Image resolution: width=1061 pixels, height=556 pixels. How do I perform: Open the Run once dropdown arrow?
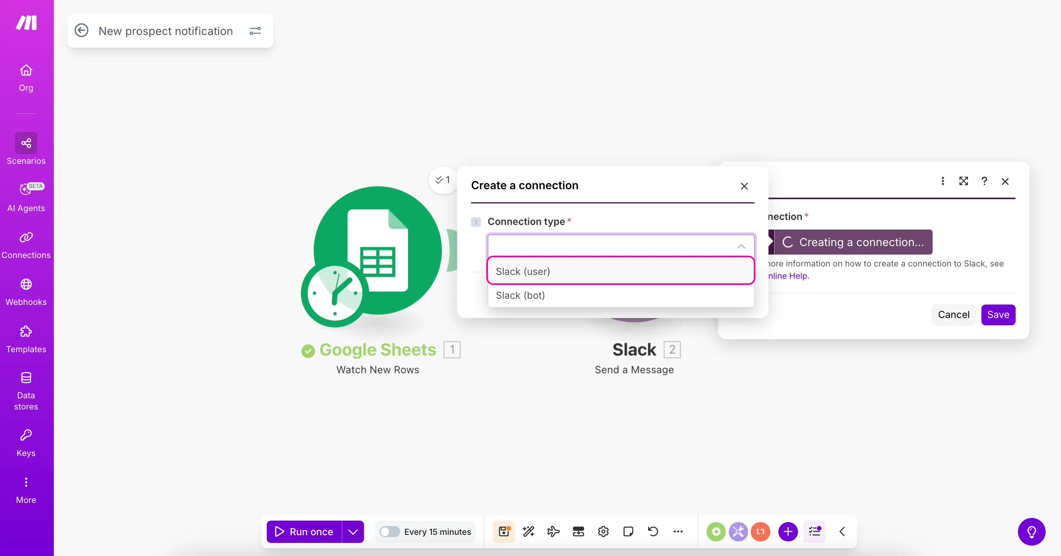[353, 532]
